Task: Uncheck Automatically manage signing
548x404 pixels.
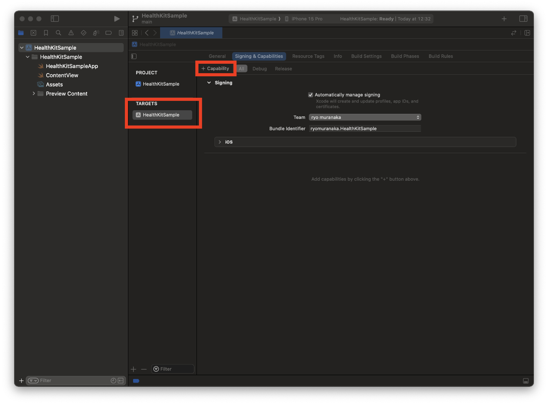Action: tap(310, 95)
